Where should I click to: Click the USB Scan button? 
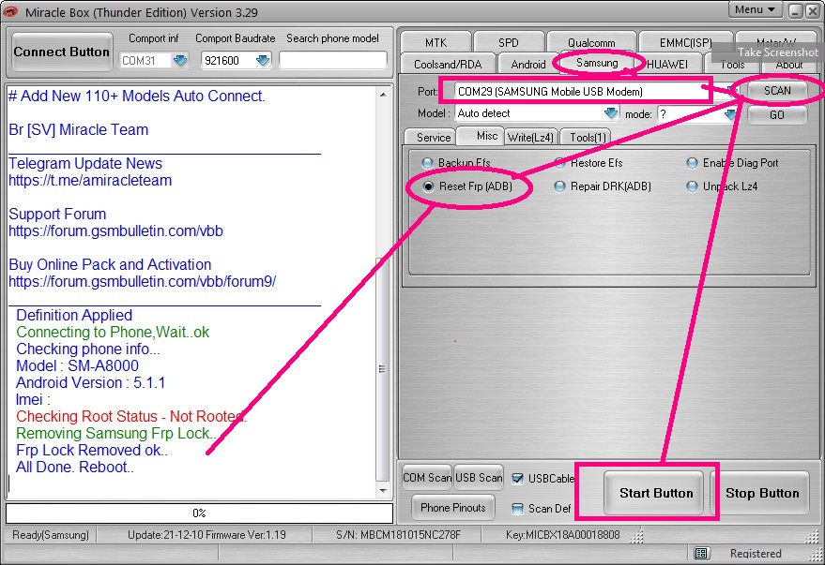click(479, 478)
